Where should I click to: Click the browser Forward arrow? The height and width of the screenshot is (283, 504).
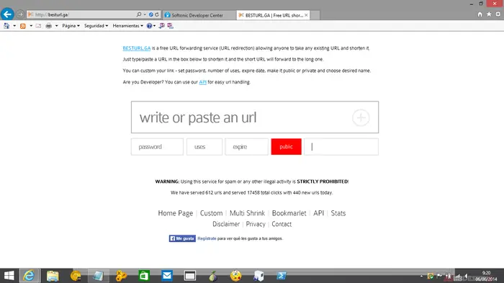point(20,14)
